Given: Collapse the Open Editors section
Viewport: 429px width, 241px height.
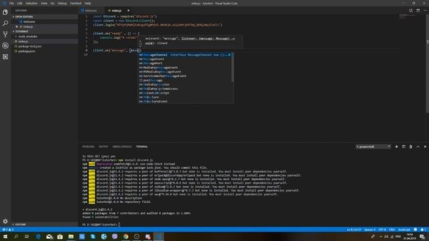Looking at the screenshot, I should (24, 17).
